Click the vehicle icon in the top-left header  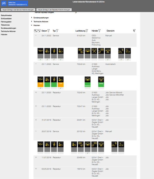point(4,3)
